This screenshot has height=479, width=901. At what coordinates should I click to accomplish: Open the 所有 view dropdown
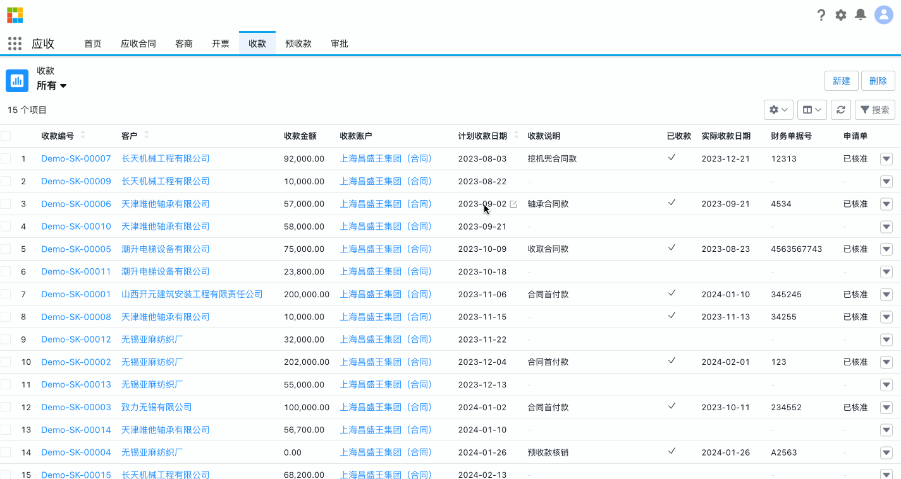pos(51,86)
